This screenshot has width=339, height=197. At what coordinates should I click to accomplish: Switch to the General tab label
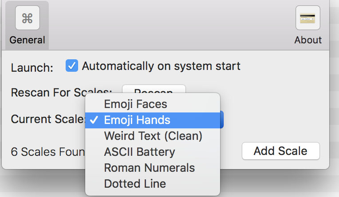pyautogui.click(x=27, y=40)
